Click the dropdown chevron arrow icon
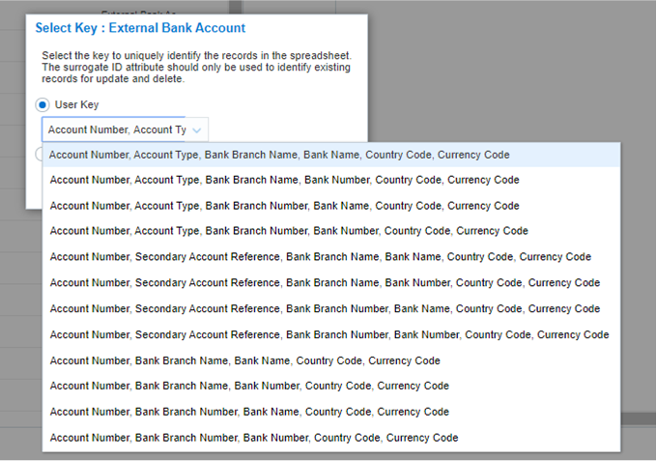The width and height of the screenshot is (657, 461). tap(197, 130)
